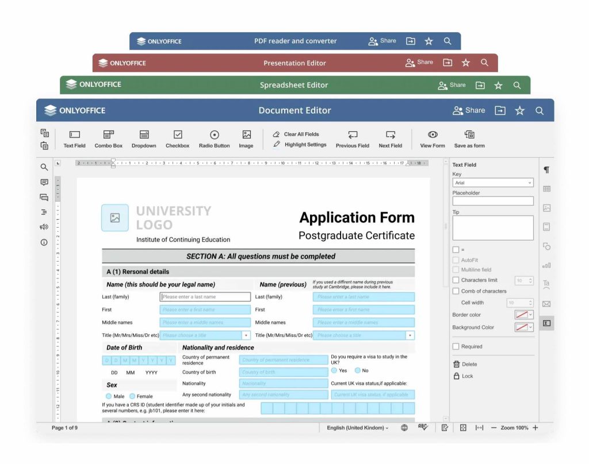Expand the Title choose-a-title dropdown
Screen dimensions: 589x464
pos(246,335)
